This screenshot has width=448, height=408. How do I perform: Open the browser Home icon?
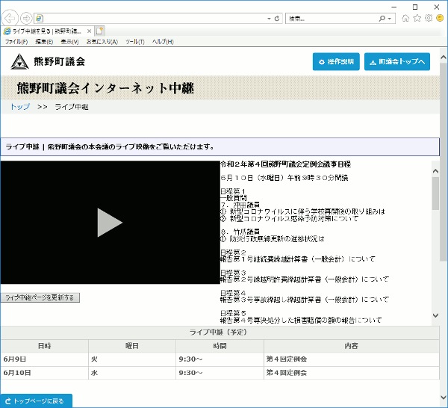pos(405,18)
